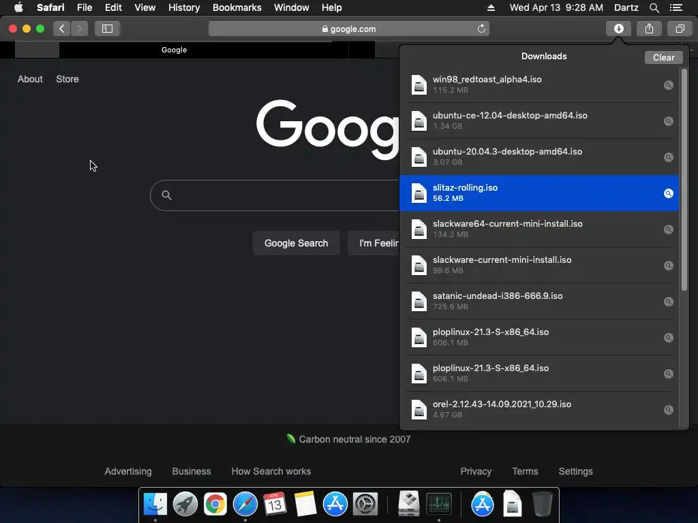Open the About link
Screen dimensions: 698x523
[x=30, y=79]
